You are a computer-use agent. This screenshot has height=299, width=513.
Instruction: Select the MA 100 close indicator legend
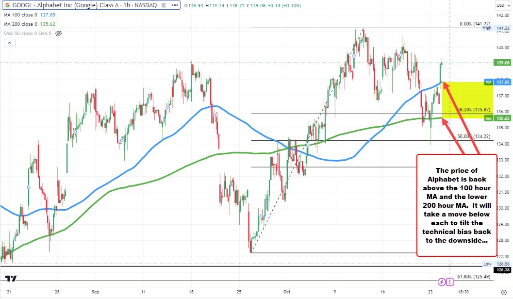coord(19,15)
